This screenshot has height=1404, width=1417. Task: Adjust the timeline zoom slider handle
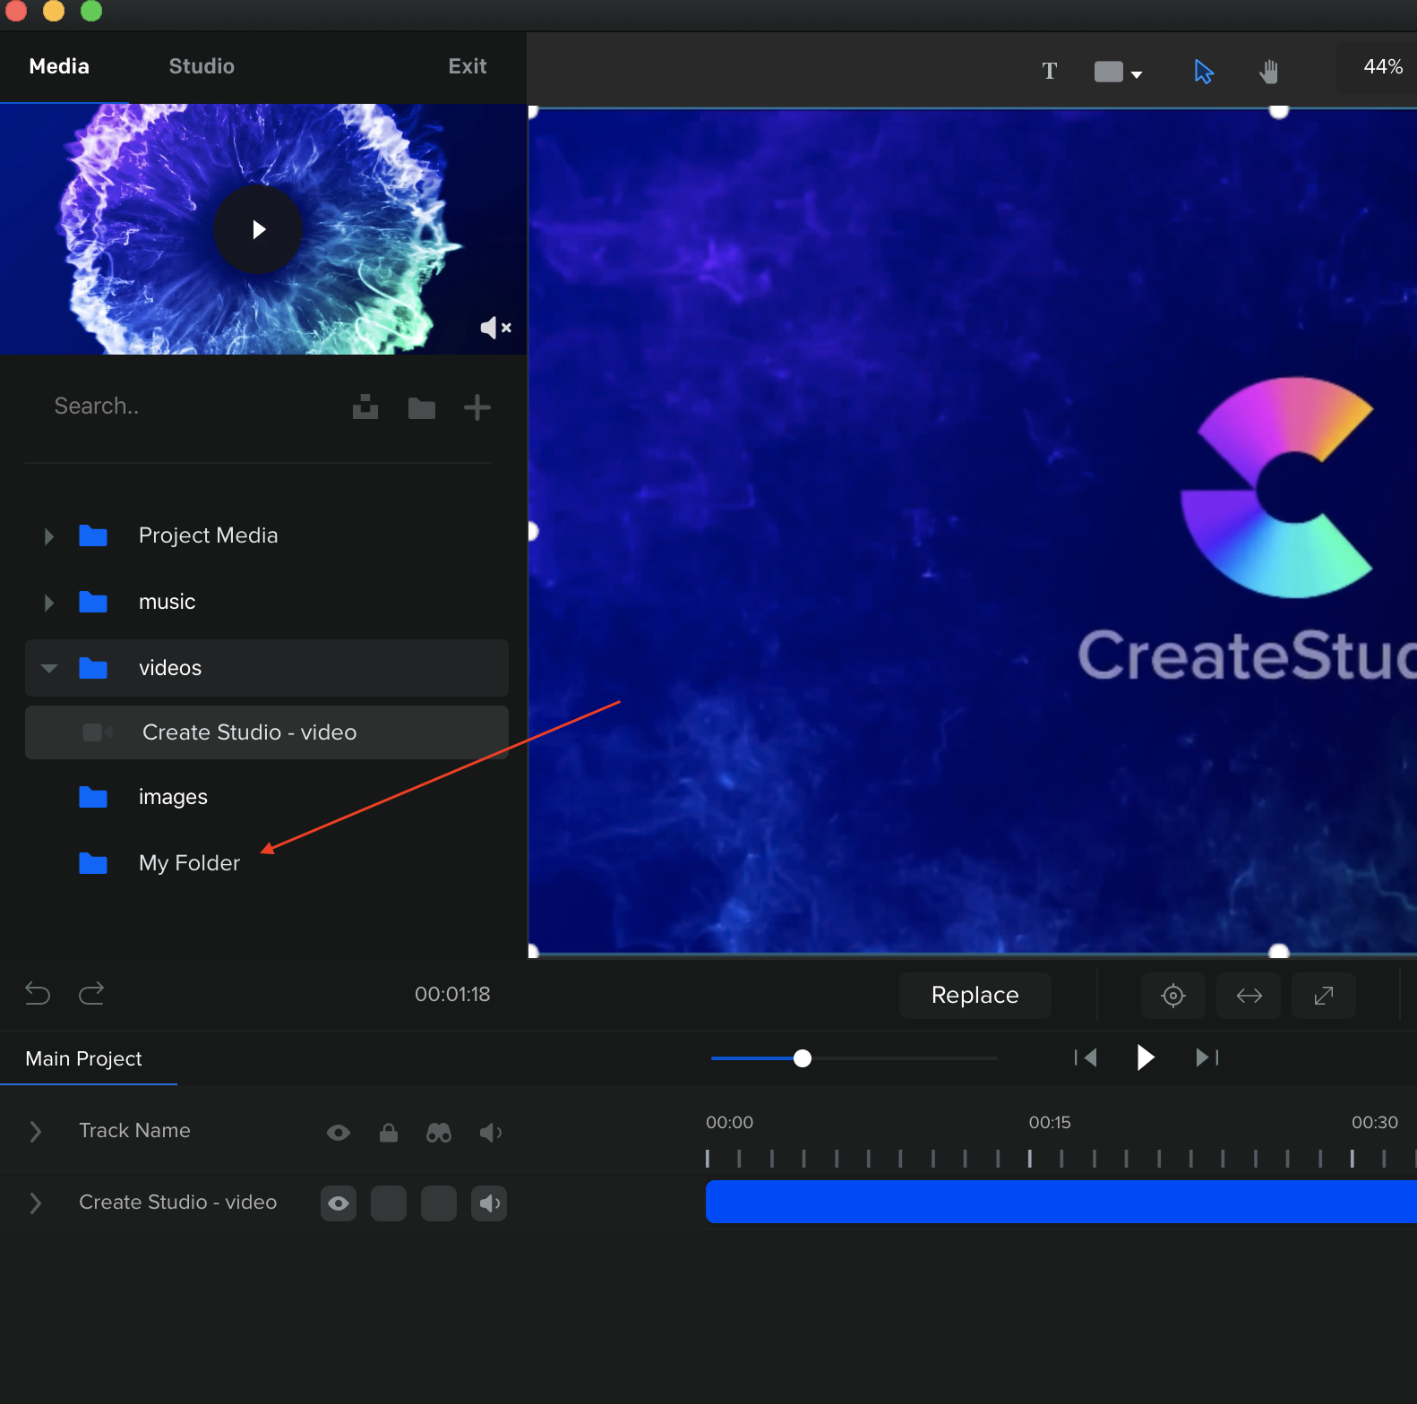click(803, 1058)
